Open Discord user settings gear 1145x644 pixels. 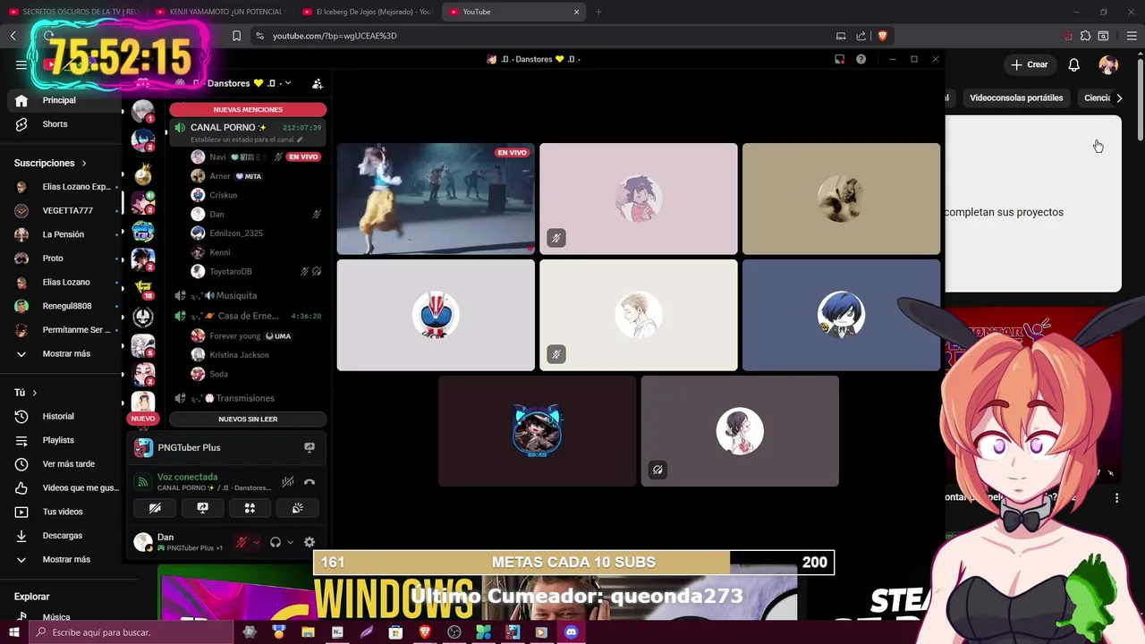(310, 542)
